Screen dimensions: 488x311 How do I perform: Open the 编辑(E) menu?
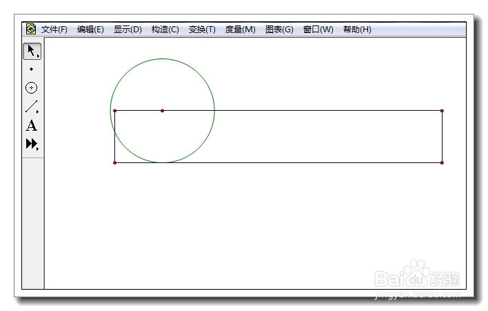[90, 30]
